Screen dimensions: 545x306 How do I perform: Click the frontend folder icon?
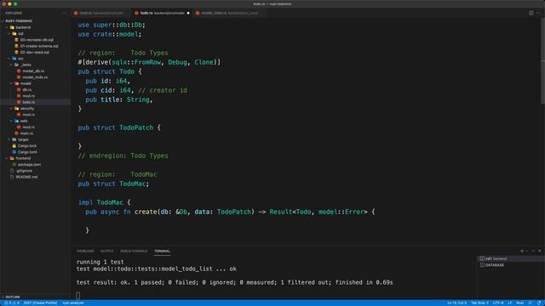(12, 158)
